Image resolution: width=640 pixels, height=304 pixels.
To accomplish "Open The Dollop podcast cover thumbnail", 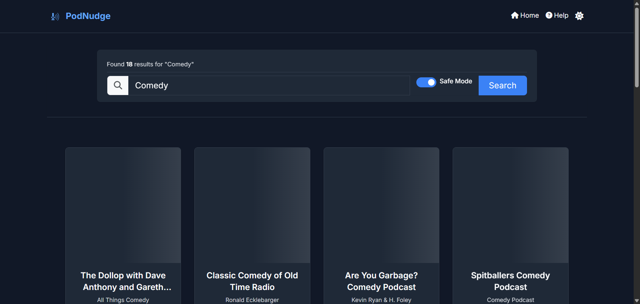I will [123, 205].
